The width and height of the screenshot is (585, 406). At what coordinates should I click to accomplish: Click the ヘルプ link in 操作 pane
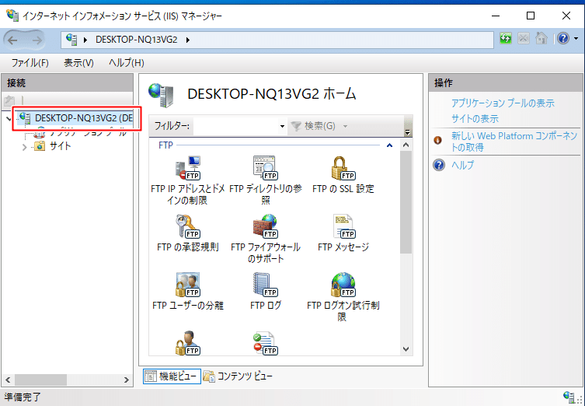coord(462,165)
